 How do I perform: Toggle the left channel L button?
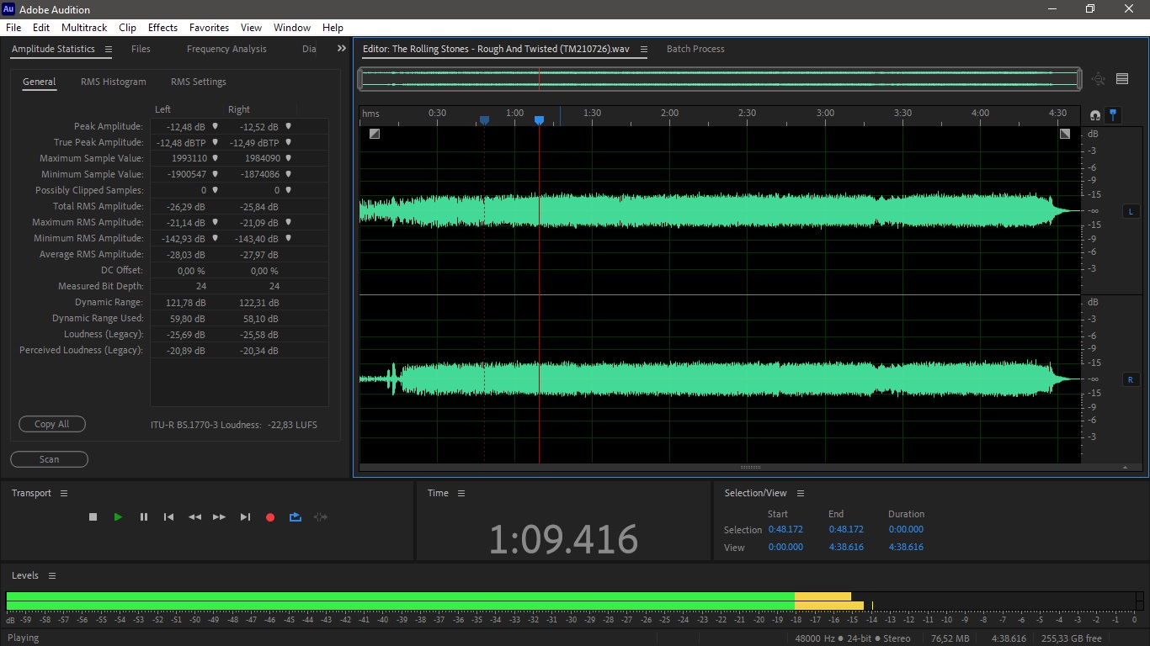tap(1131, 211)
